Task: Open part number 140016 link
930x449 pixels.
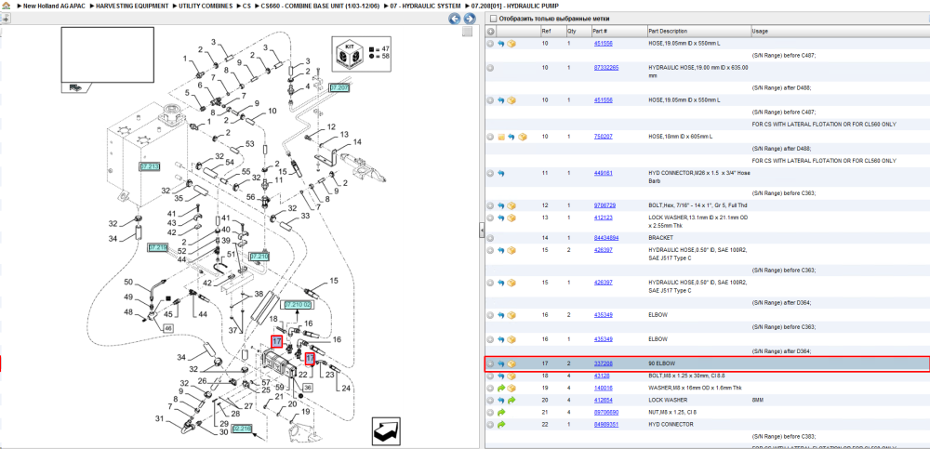Action: point(604,388)
